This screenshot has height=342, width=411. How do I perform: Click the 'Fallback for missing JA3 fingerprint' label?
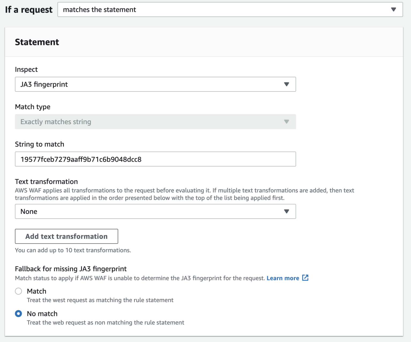coord(71,269)
